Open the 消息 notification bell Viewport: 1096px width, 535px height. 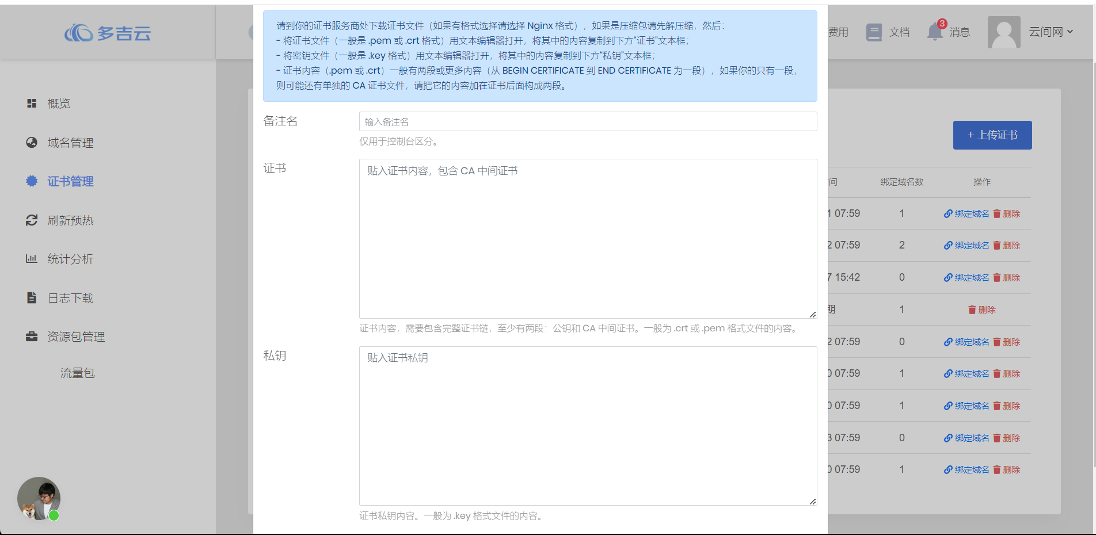(935, 33)
